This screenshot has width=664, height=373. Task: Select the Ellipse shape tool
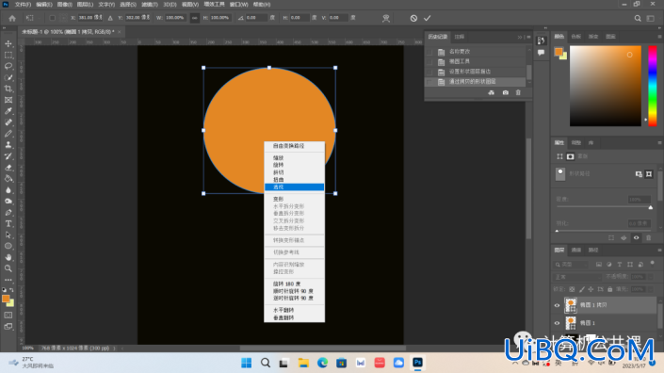8,246
